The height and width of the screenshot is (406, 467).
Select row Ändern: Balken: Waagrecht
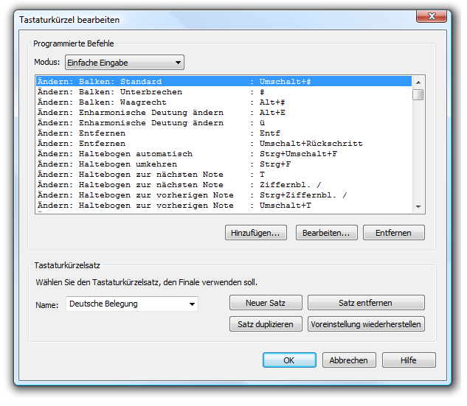(224, 102)
